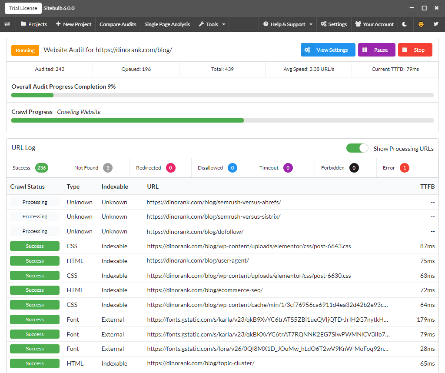Click the post-6643.css URL
The height and width of the screenshot is (373, 445).
coord(249,246)
